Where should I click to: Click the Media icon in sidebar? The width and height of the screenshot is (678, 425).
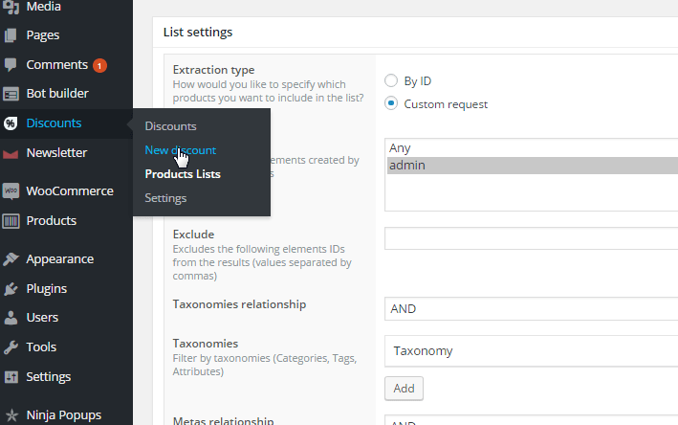tap(11, 7)
